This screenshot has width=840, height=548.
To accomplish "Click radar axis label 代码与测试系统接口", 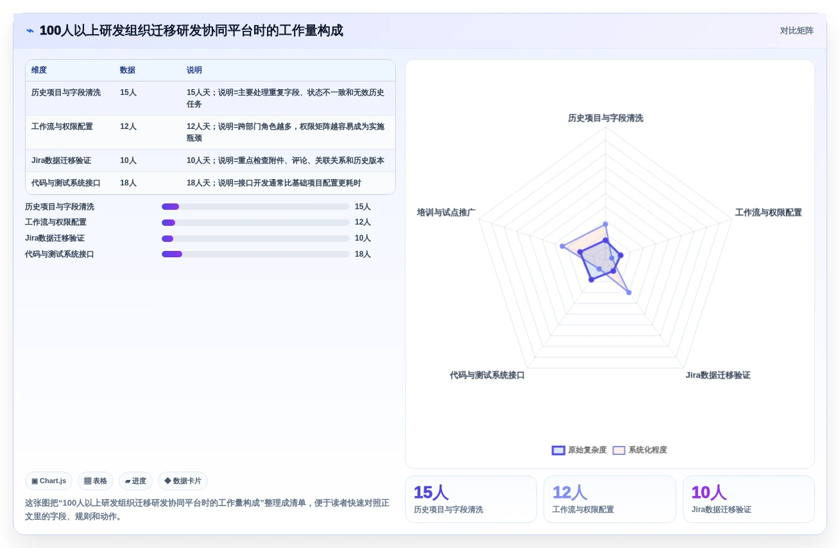I will [487, 375].
